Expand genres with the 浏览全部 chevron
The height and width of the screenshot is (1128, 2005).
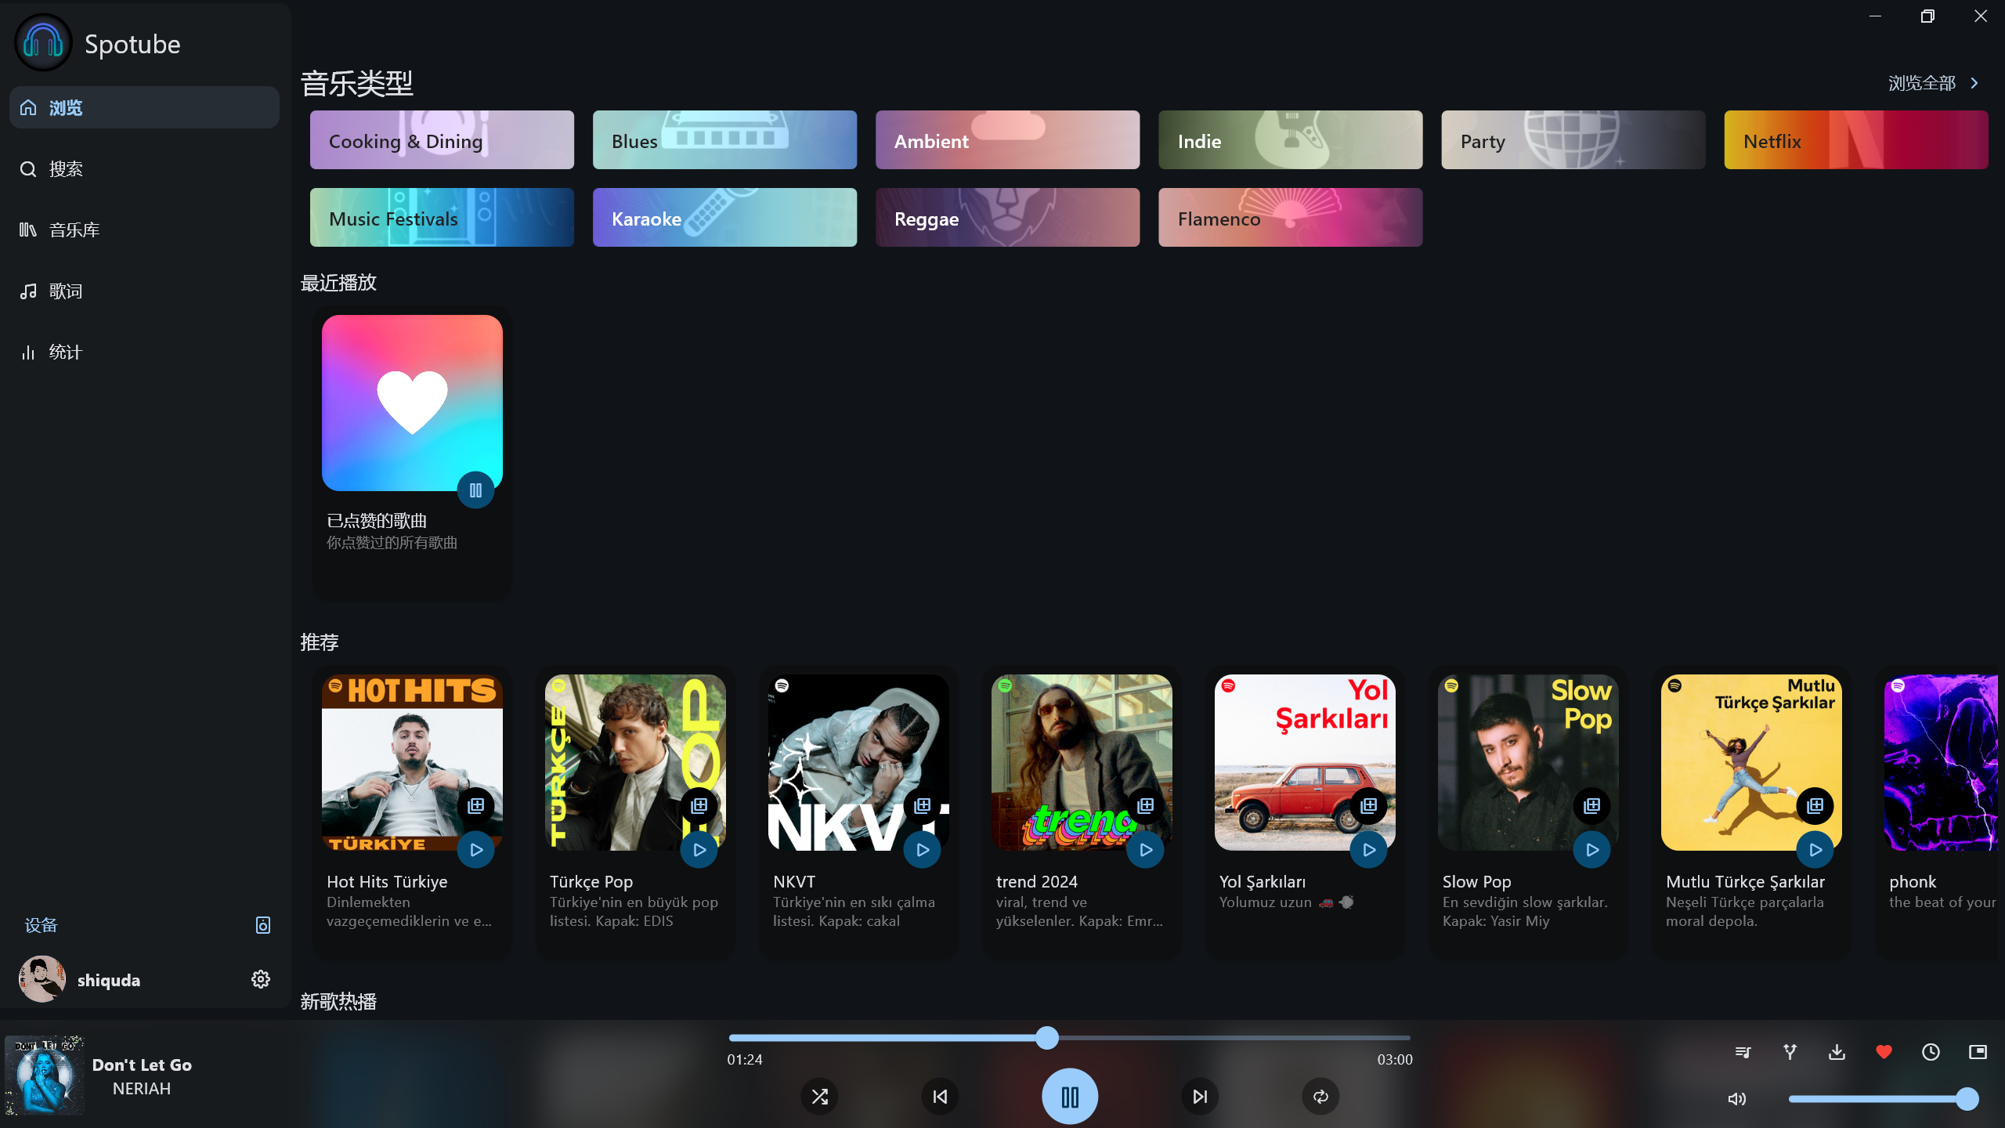[1974, 83]
